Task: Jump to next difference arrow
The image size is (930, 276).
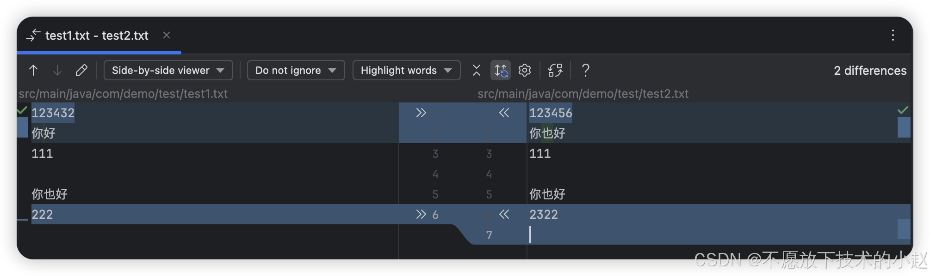Action: (x=57, y=70)
